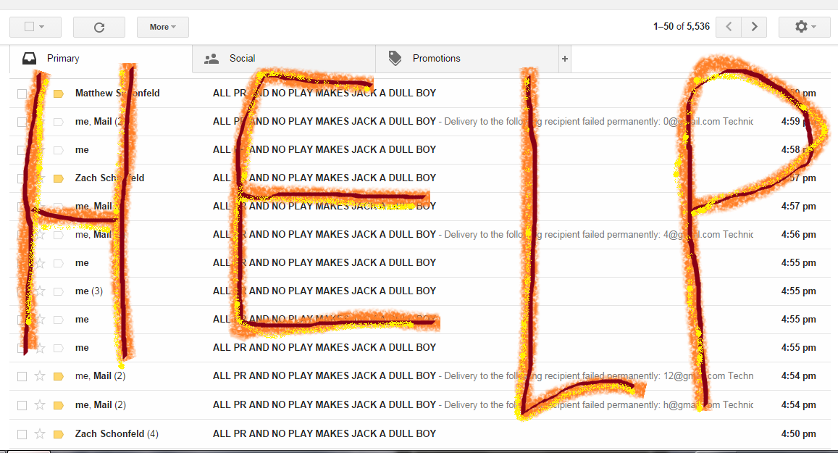Open the 4:50 pm email from Zach Schonfeld
Image resolution: width=838 pixels, height=453 pixels.
tap(324, 433)
